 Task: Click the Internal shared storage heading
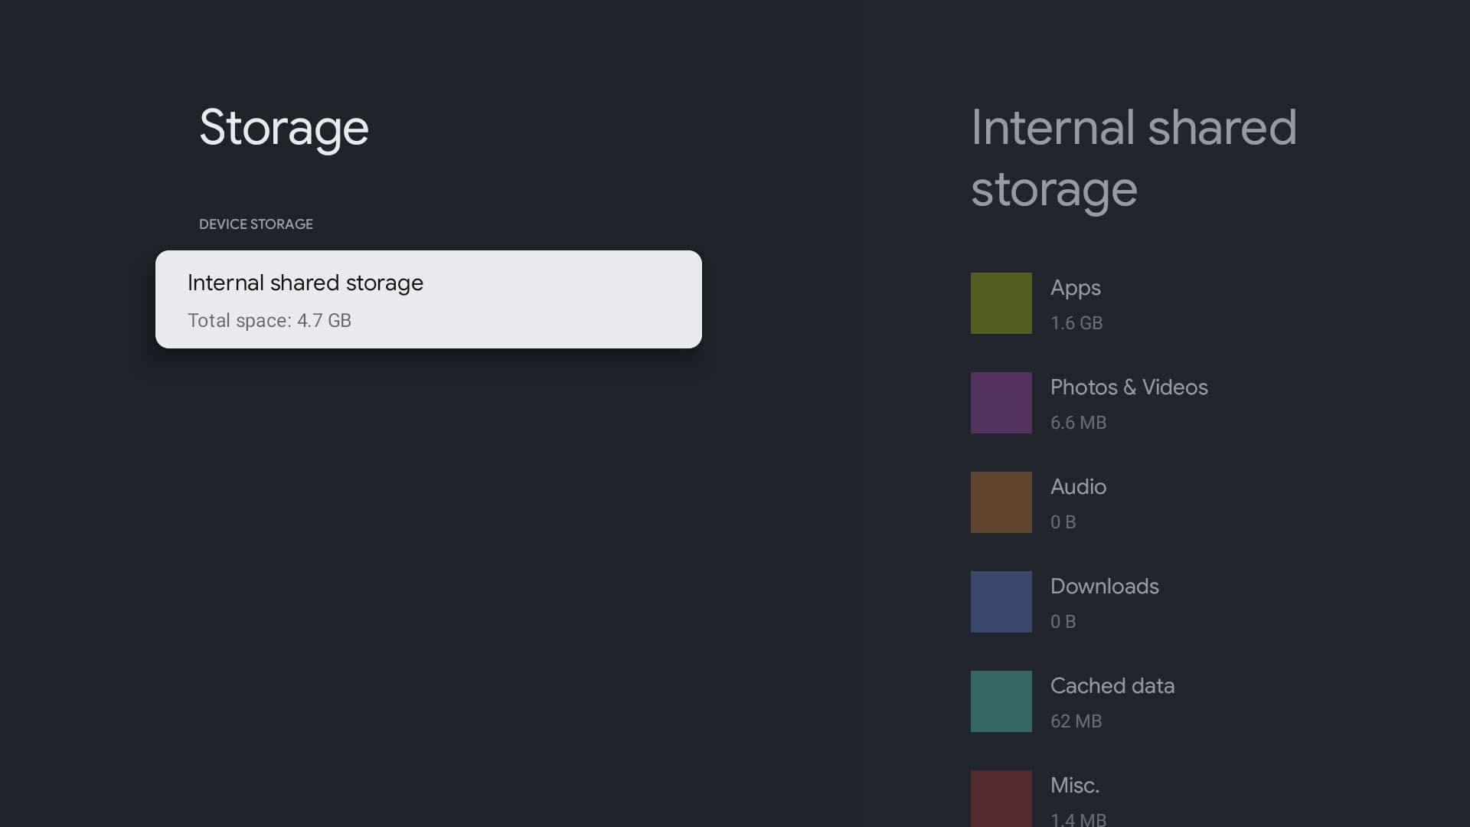1133,157
